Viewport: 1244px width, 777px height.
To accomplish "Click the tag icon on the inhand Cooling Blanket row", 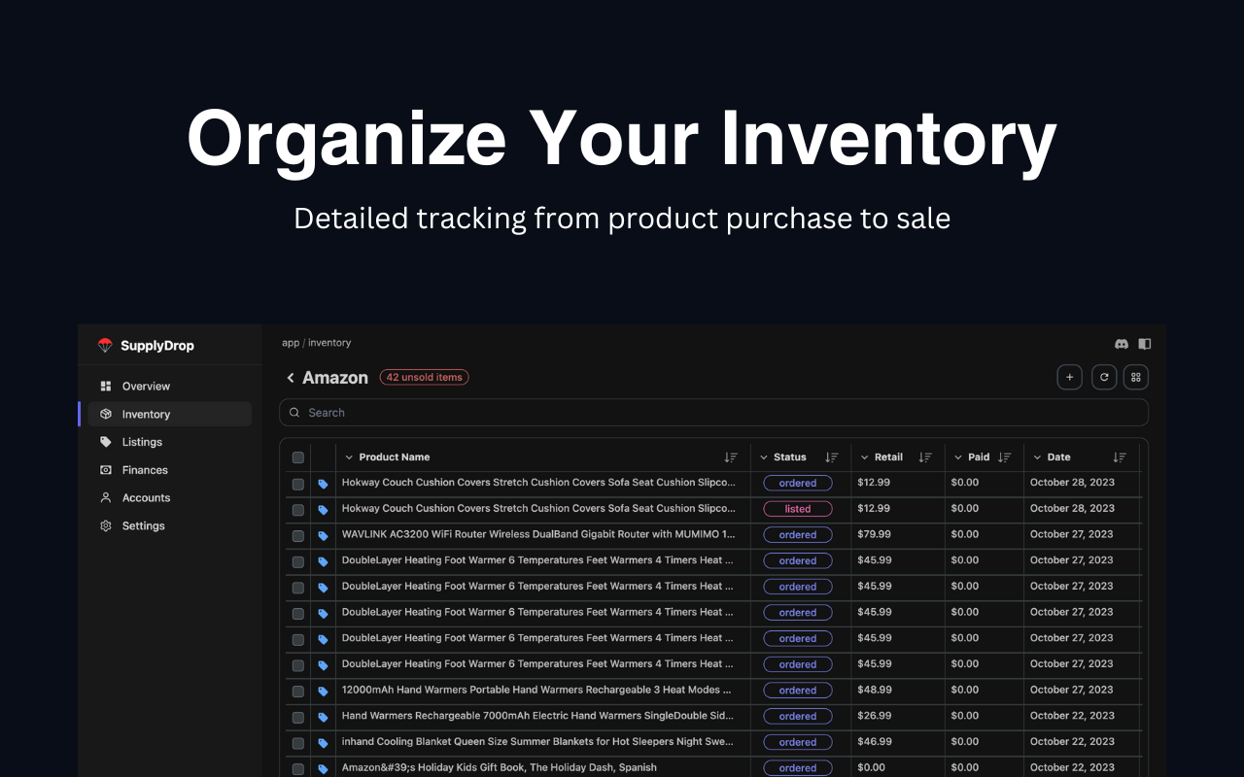I will [x=324, y=743].
